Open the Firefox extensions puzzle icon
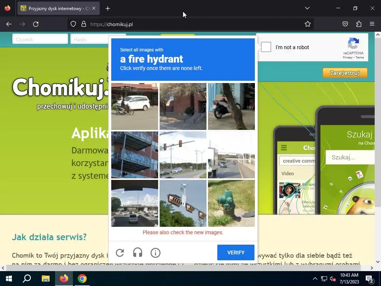 point(359,24)
